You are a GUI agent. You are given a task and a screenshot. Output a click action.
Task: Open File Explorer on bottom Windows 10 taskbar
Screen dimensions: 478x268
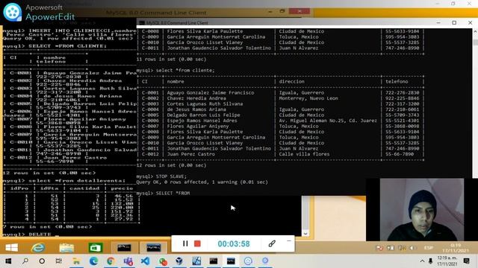(x=76, y=261)
